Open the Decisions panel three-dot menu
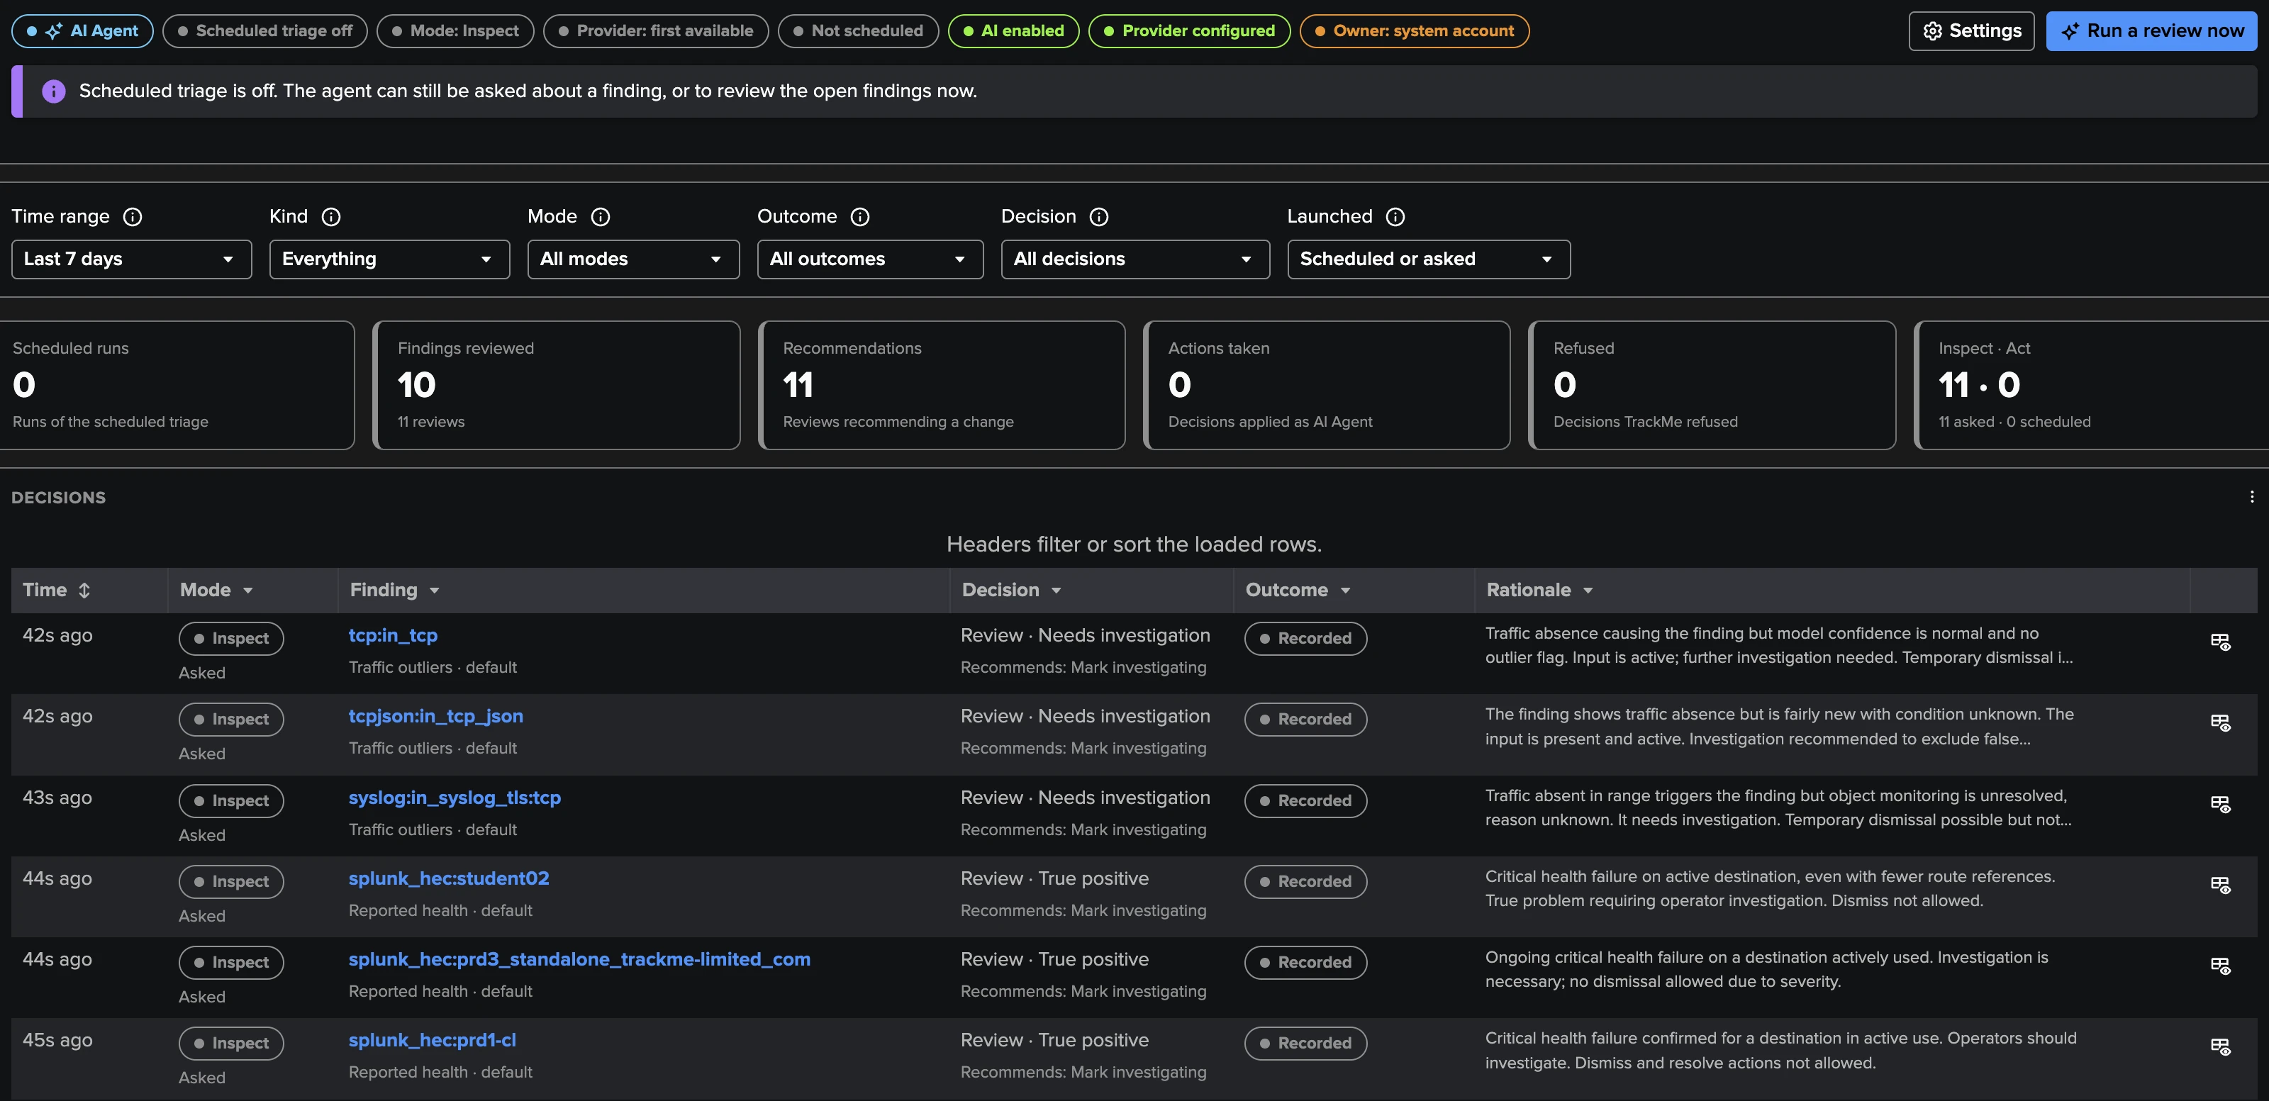 coord(2251,498)
